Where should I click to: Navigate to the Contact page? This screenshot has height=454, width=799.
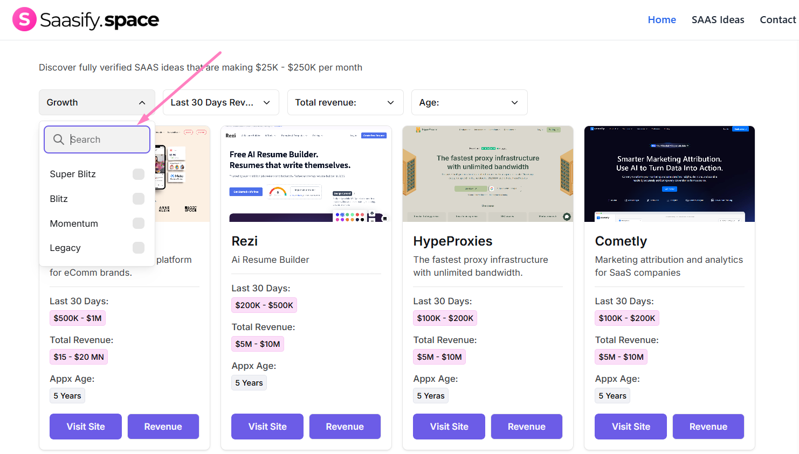tap(777, 19)
